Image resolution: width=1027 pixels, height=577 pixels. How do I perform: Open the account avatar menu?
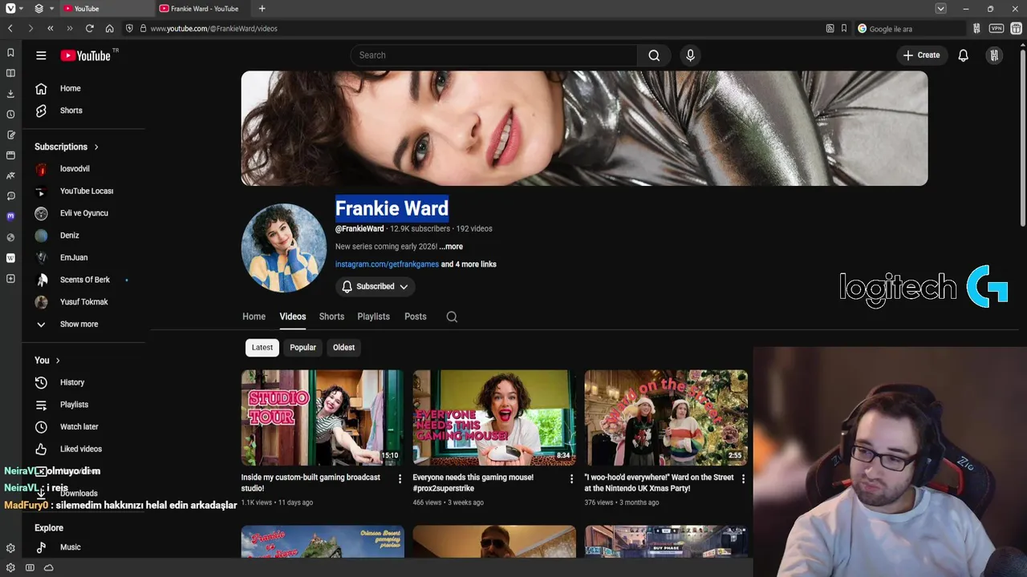click(x=994, y=55)
